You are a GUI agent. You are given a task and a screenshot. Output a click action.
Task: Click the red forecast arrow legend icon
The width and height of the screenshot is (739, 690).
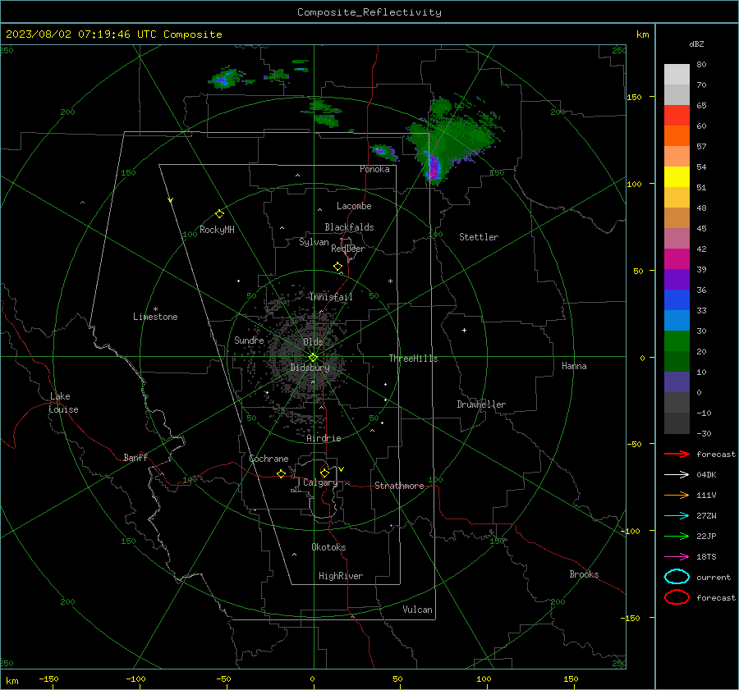[x=677, y=454]
